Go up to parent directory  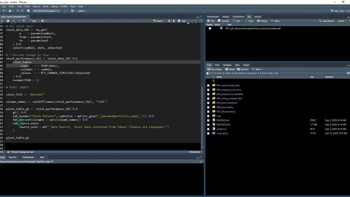pos(214,81)
